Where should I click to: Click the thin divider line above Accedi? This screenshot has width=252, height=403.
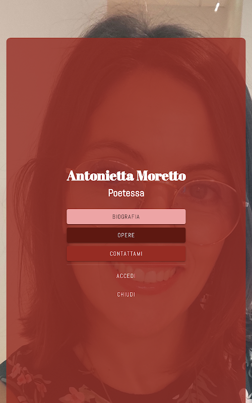point(126,265)
